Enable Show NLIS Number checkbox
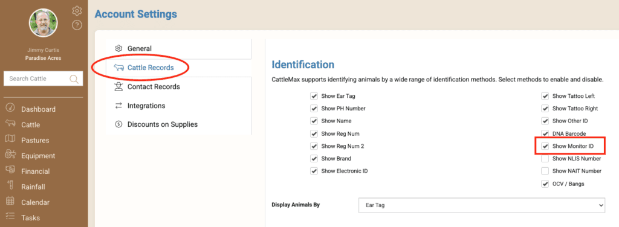The image size is (619, 227). pos(545,158)
